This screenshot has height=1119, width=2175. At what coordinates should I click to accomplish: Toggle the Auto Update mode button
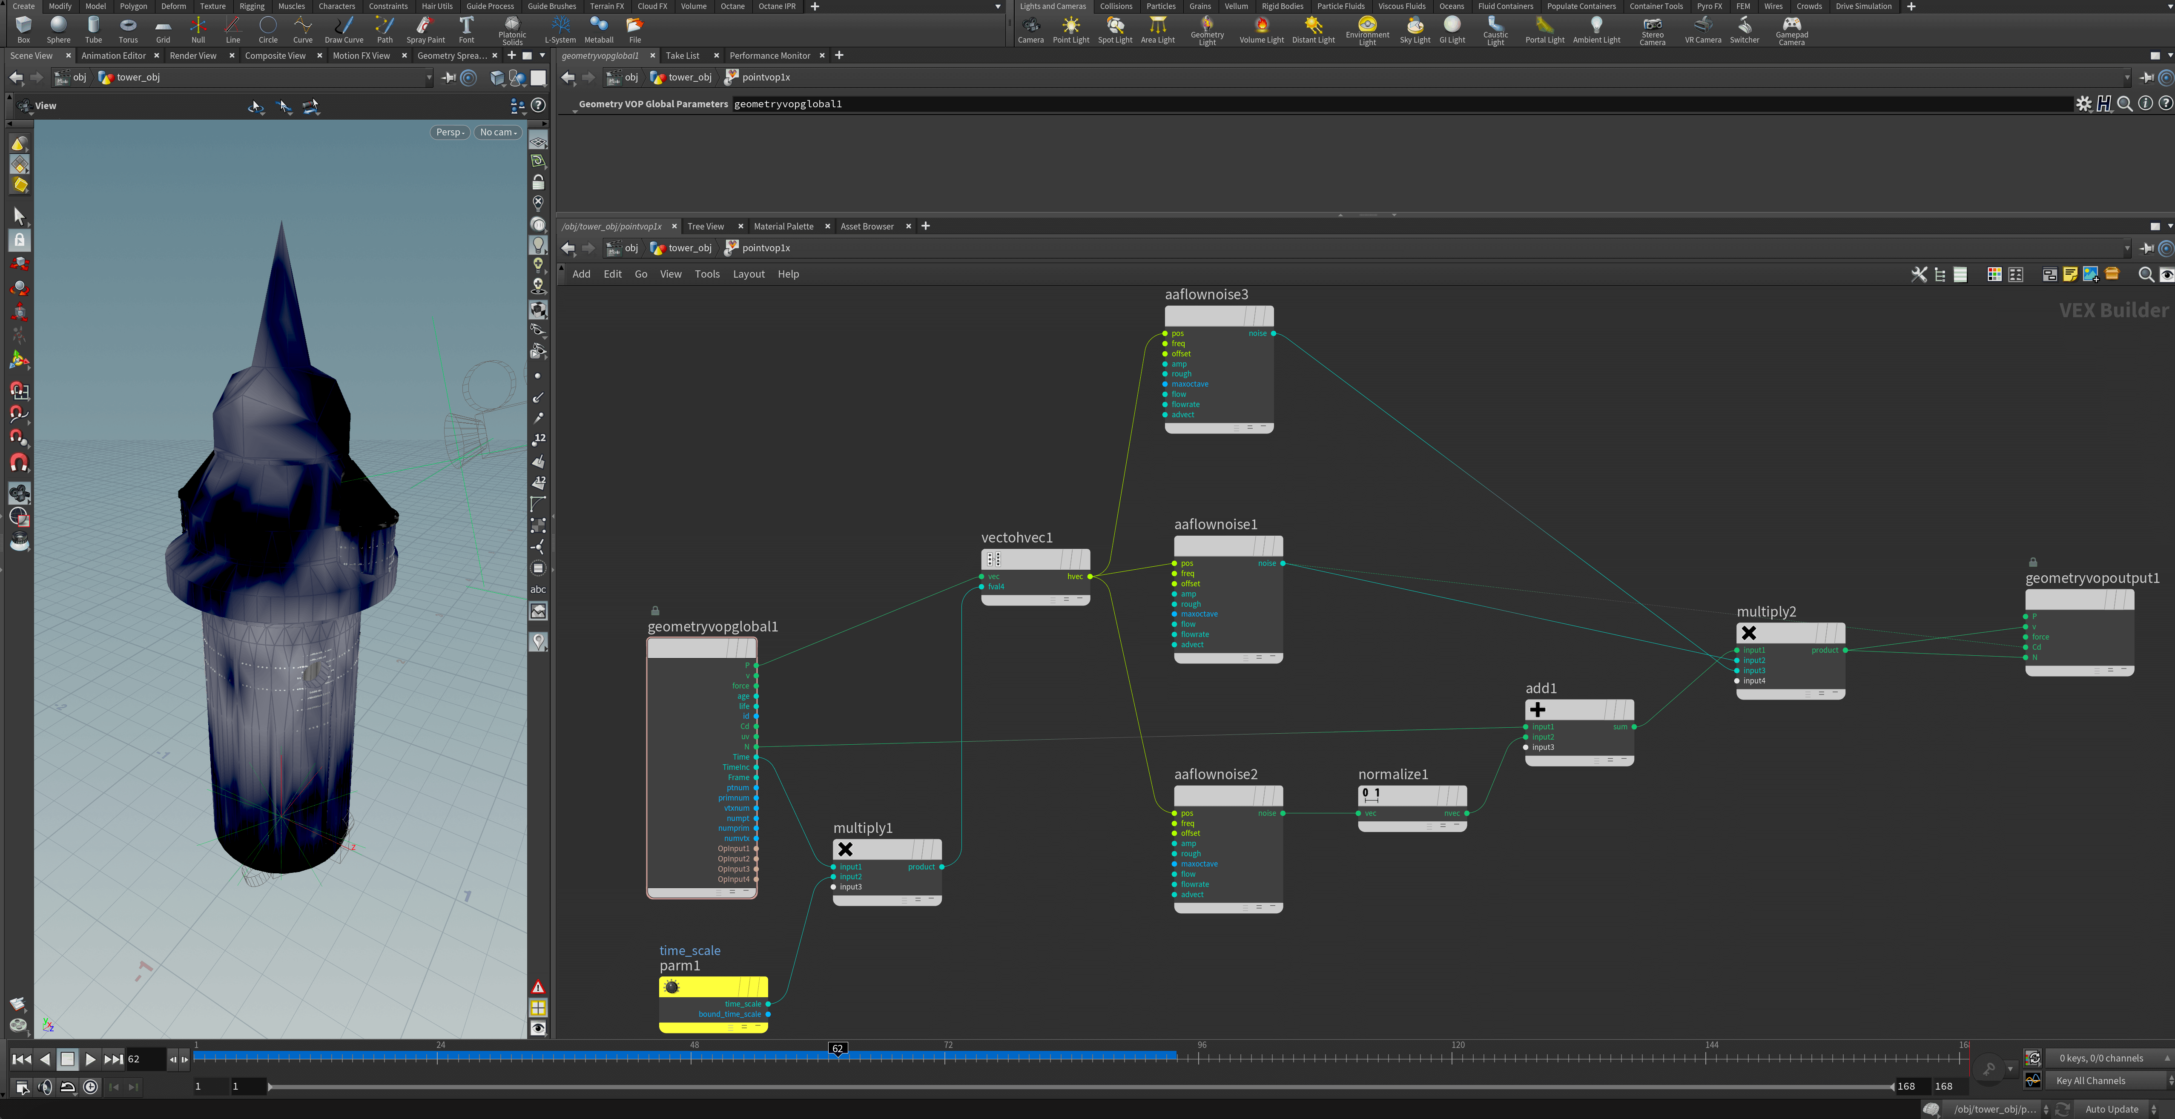pos(2112,1109)
